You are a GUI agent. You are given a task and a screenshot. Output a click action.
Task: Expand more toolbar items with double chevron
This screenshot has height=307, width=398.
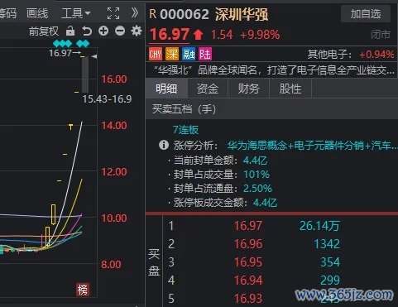pos(135,12)
